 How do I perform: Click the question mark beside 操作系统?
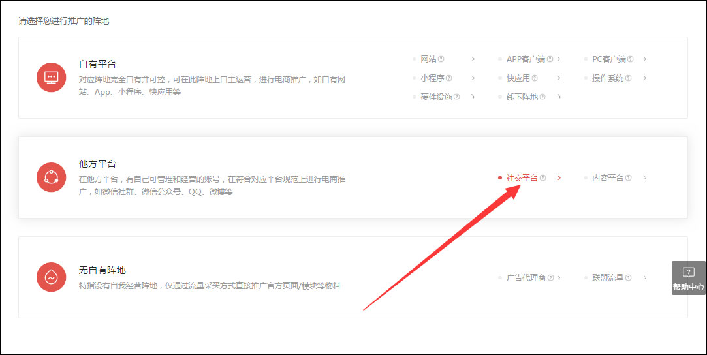[x=629, y=78]
